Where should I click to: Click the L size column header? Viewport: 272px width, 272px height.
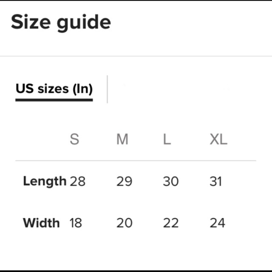pyautogui.click(x=167, y=140)
